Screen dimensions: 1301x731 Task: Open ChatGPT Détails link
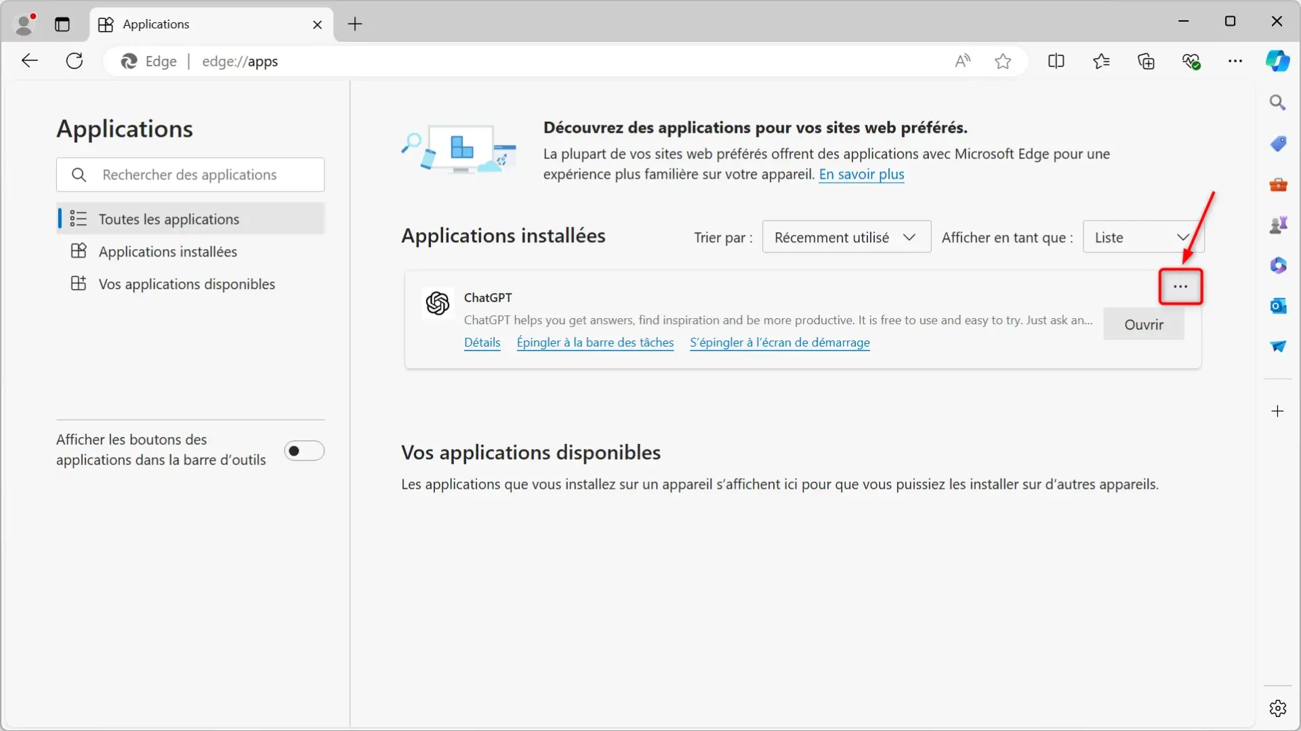(482, 342)
